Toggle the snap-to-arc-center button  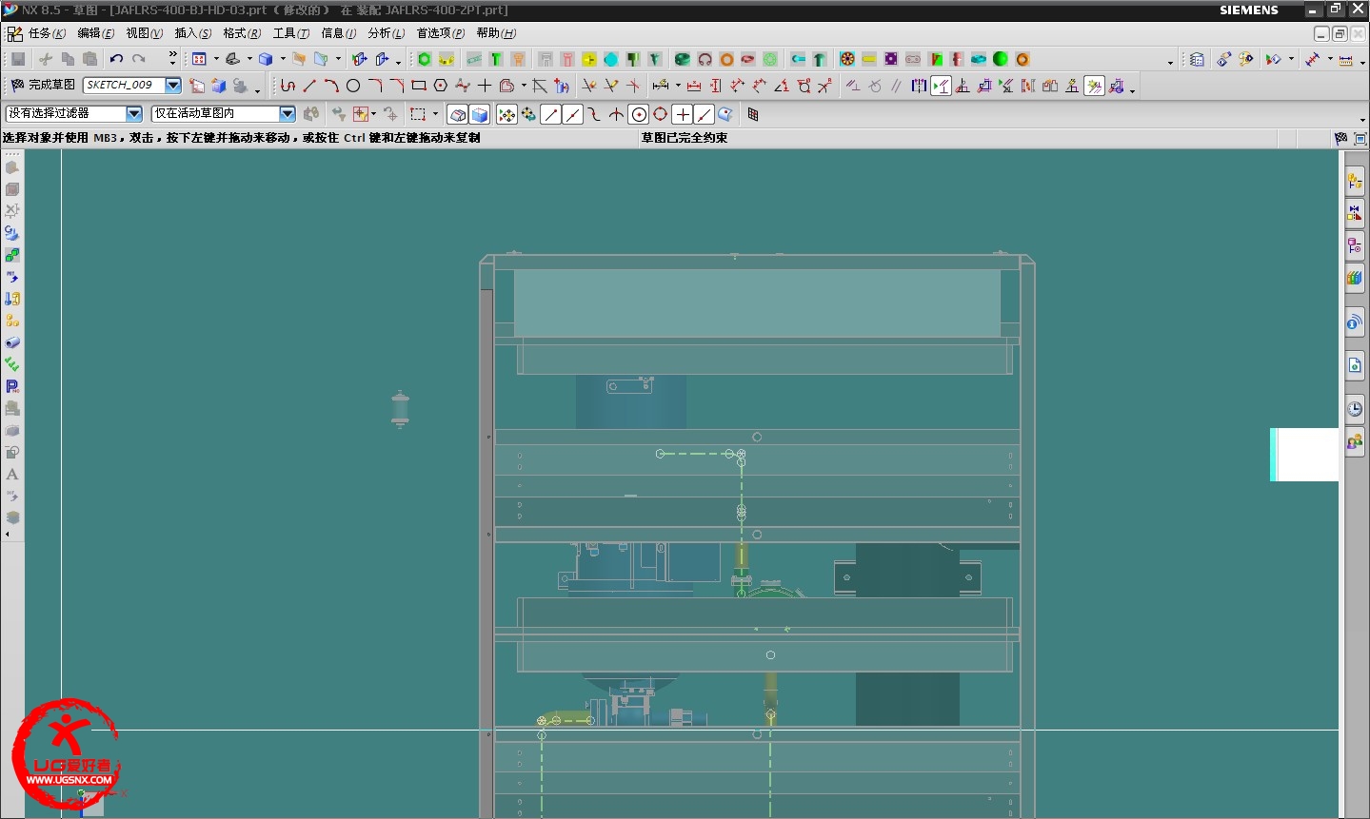tap(639, 114)
